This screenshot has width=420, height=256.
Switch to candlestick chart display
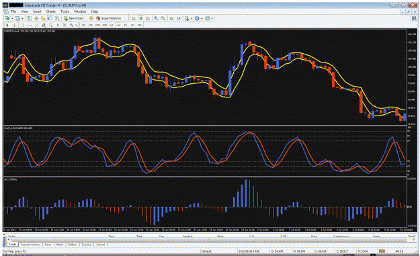141,18
